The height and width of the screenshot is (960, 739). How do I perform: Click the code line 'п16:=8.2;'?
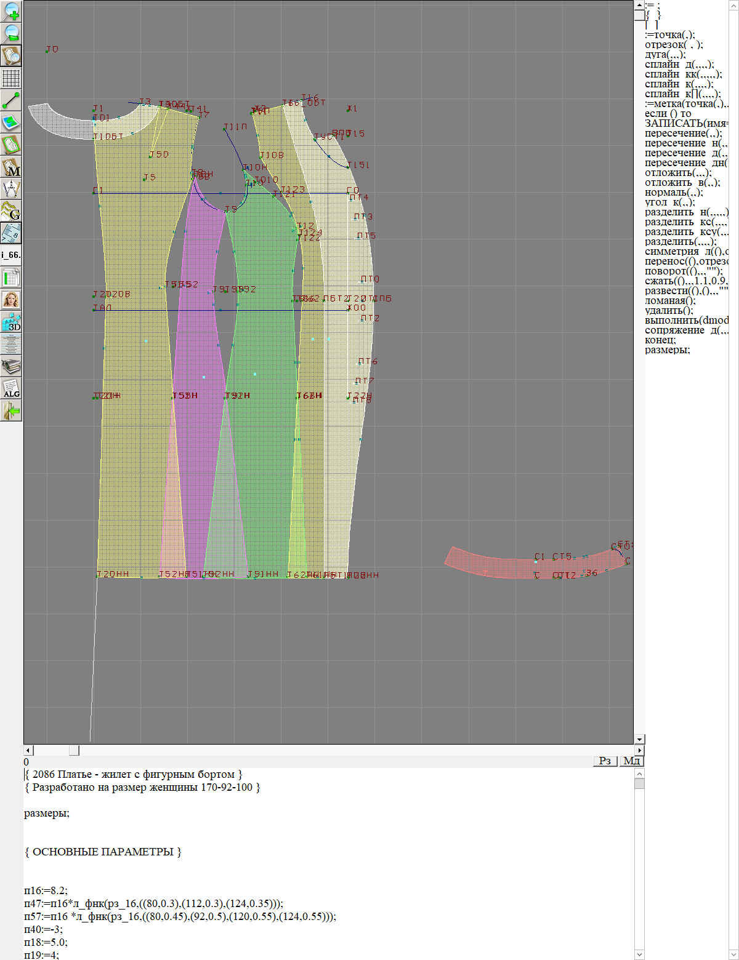pyautogui.click(x=46, y=890)
